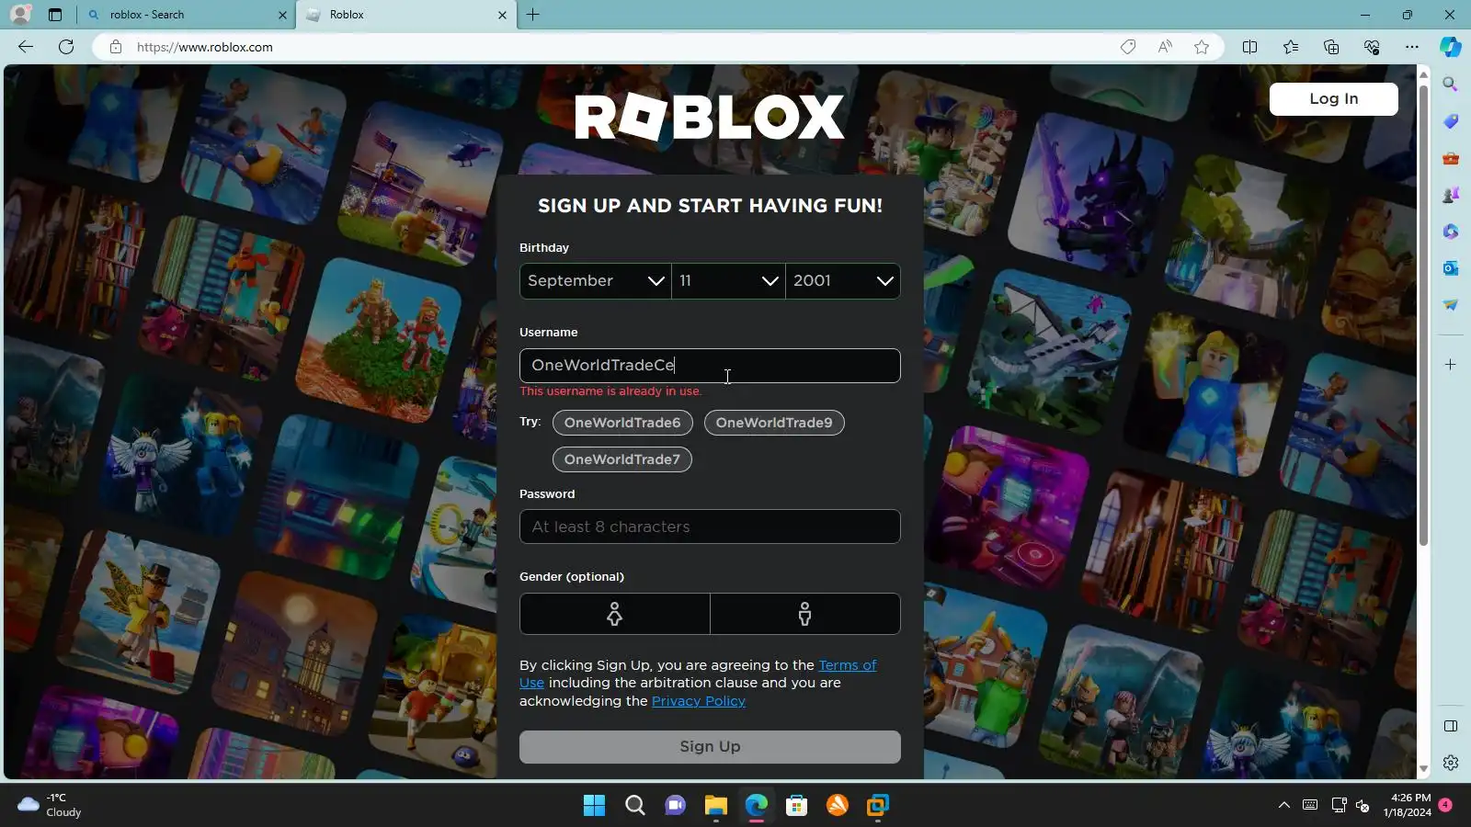
Task: Open the Privacy Policy link
Action: [699, 701]
